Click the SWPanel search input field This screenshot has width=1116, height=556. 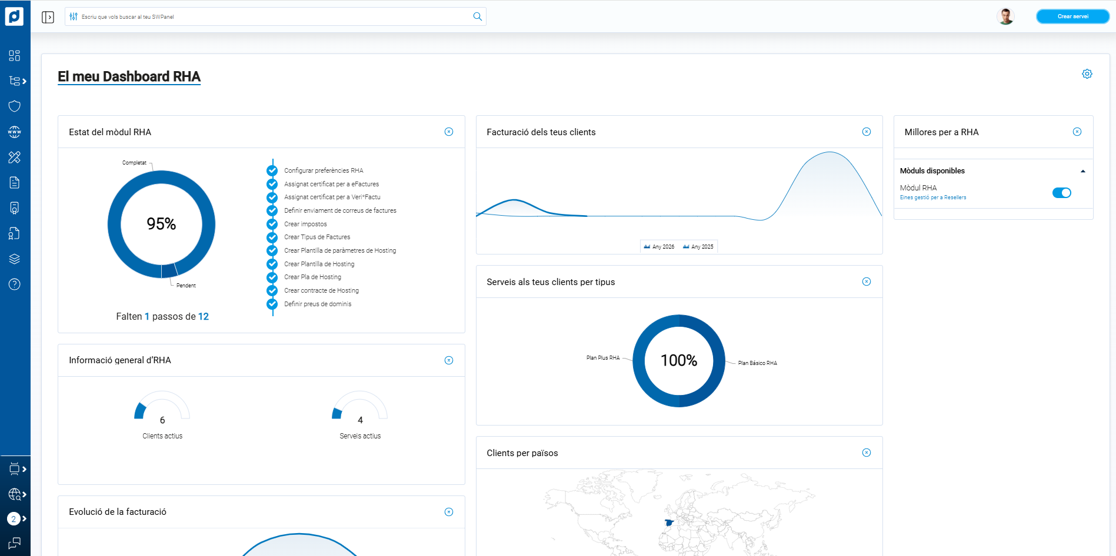[271, 16]
